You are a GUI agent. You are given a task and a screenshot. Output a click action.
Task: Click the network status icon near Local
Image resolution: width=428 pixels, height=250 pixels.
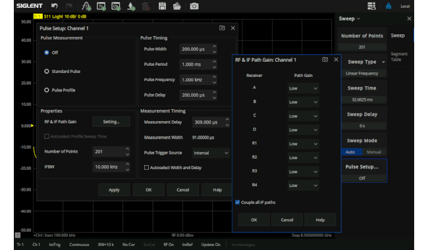pyautogui.click(x=388, y=6)
